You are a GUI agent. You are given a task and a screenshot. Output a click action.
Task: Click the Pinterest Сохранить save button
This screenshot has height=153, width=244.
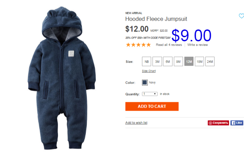218,123
